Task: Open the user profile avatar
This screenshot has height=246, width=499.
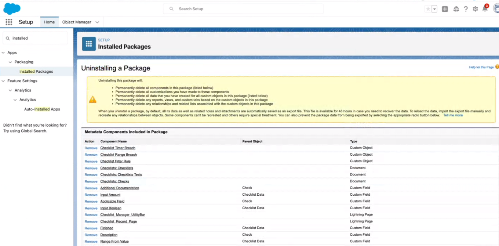Action: point(496,9)
